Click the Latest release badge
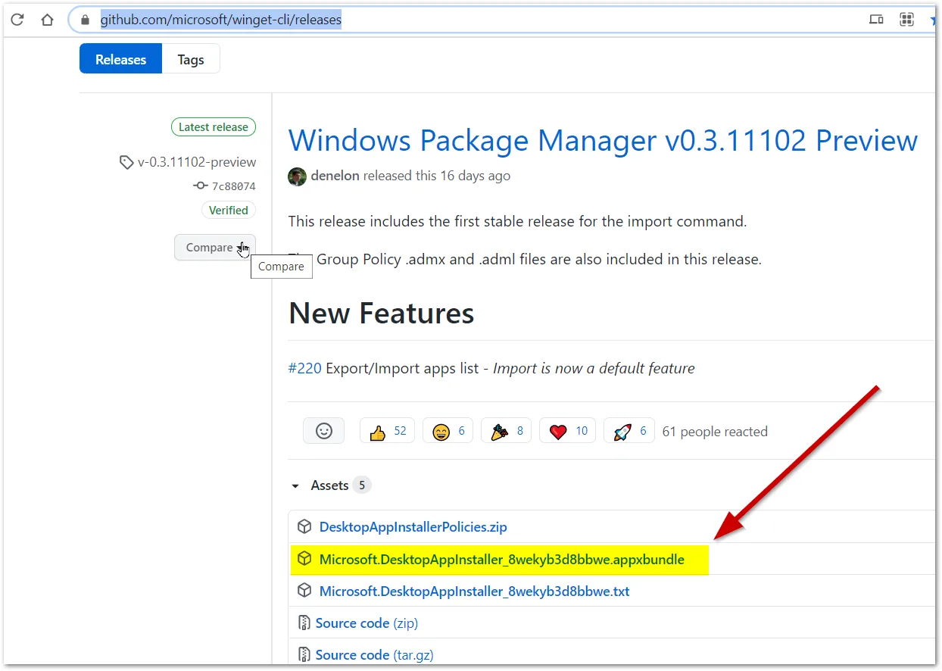 pos(214,127)
